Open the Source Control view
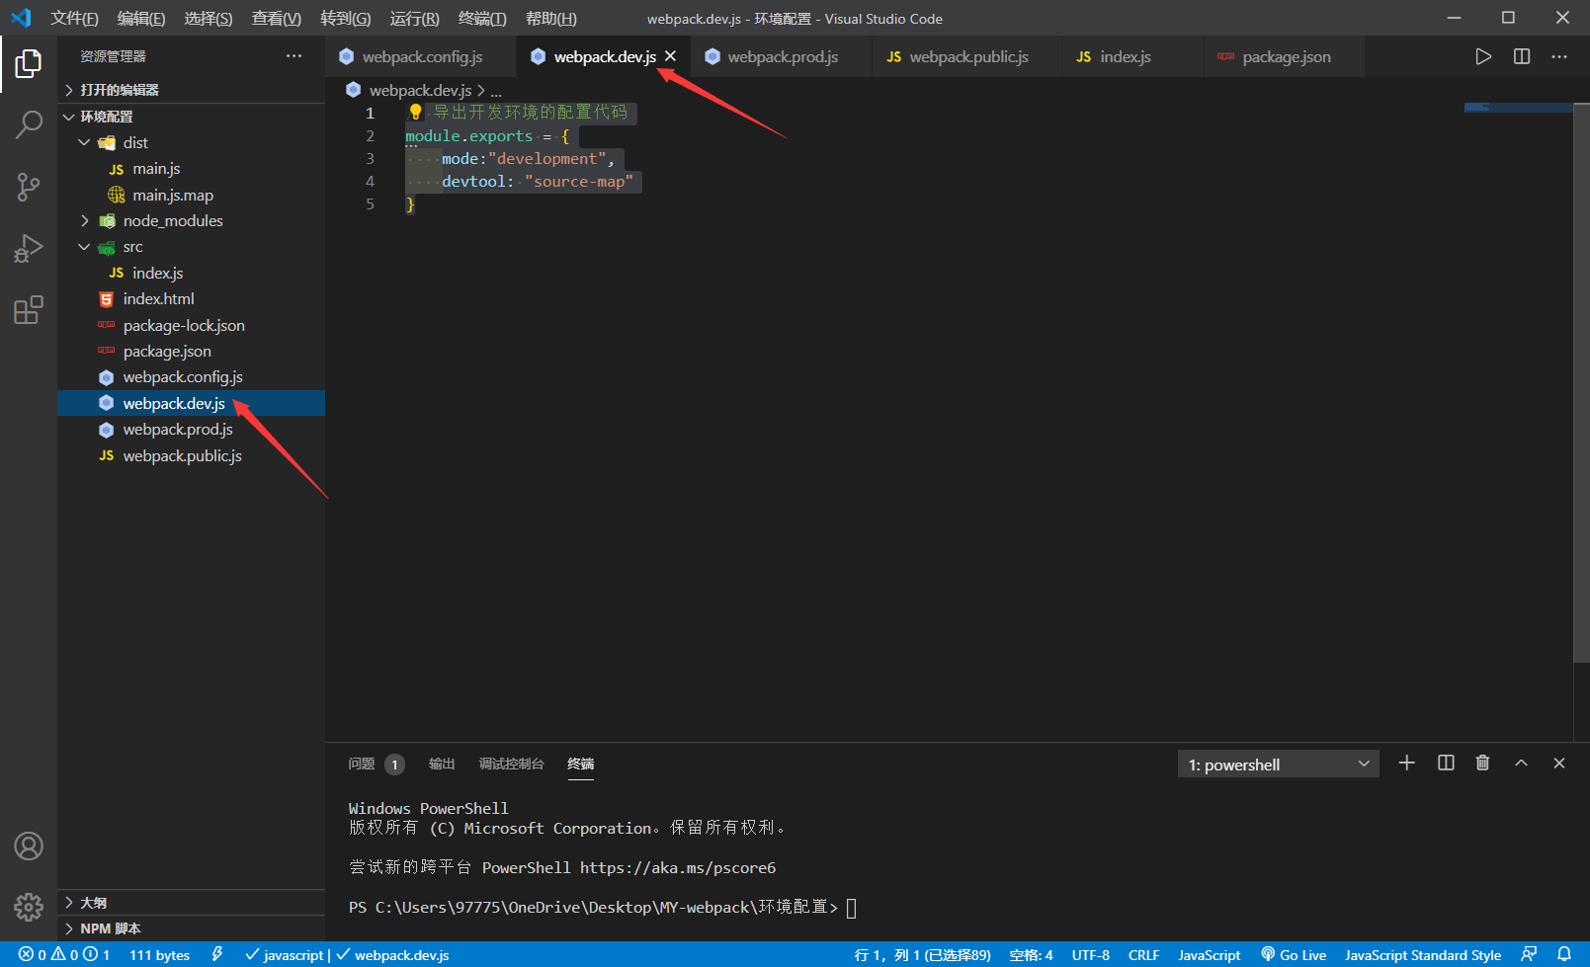This screenshot has width=1590, height=967. click(x=29, y=187)
